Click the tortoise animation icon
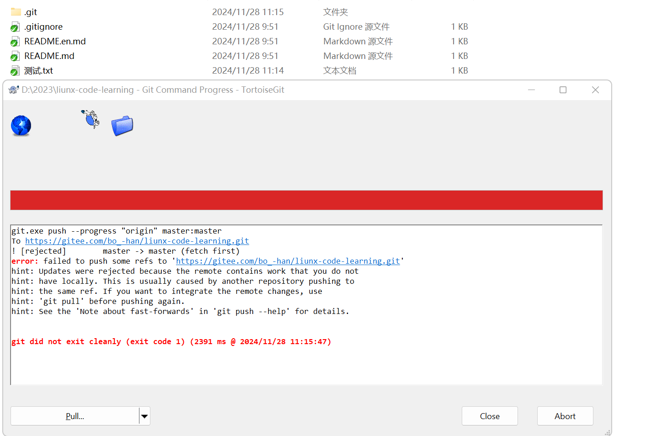 pos(91,119)
